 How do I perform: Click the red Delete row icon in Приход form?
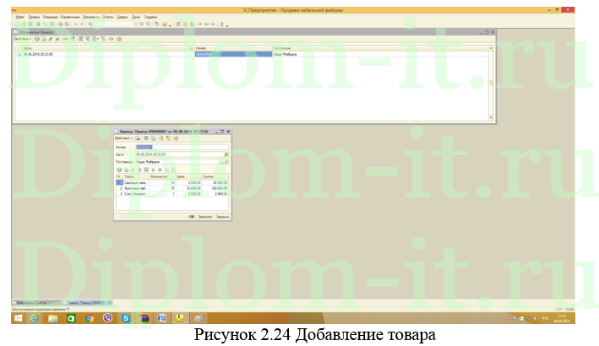(x=138, y=170)
